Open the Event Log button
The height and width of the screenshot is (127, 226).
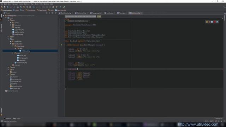(218, 119)
